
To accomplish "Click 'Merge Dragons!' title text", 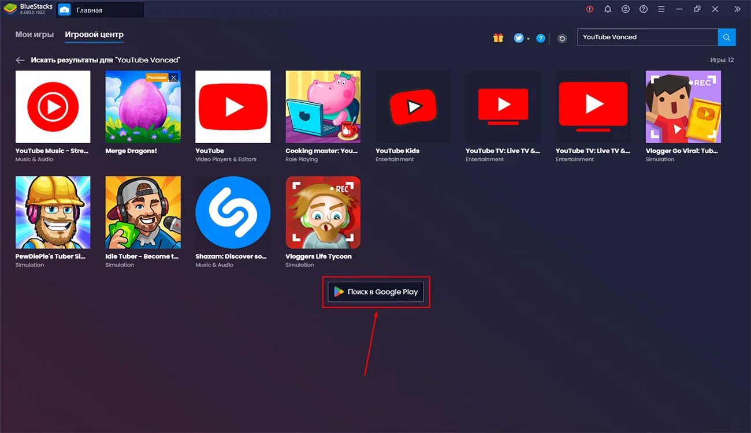I will coord(131,151).
